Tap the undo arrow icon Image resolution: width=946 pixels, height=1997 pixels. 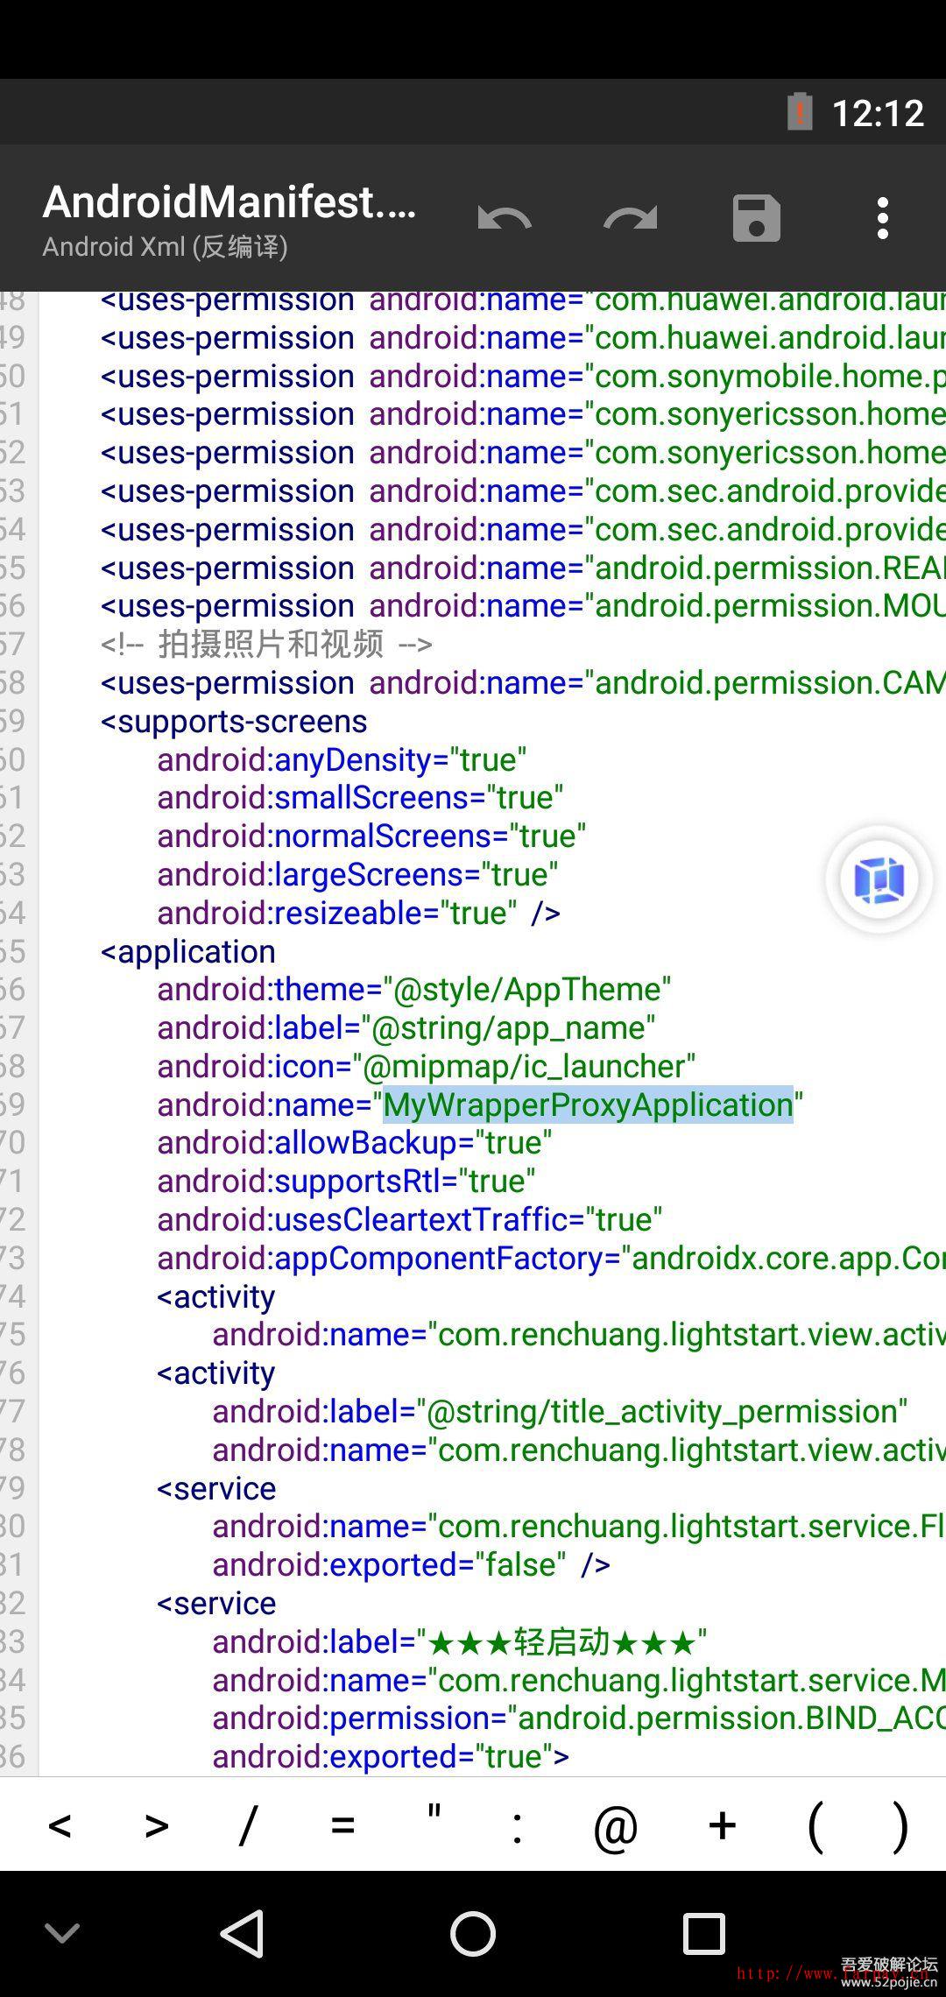coord(505,218)
